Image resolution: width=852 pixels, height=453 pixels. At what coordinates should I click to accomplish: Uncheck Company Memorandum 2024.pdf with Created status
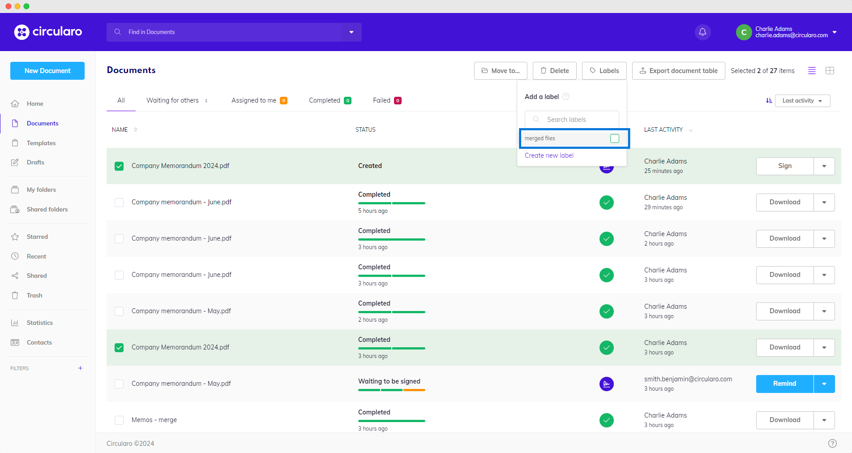(119, 166)
